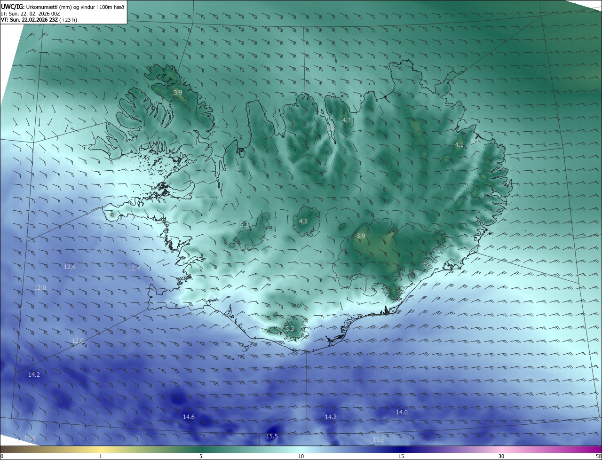The width and height of the screenshot is (602, 460).
Task: Click the 0 tick on the colour scale
Action: (2, 456)
